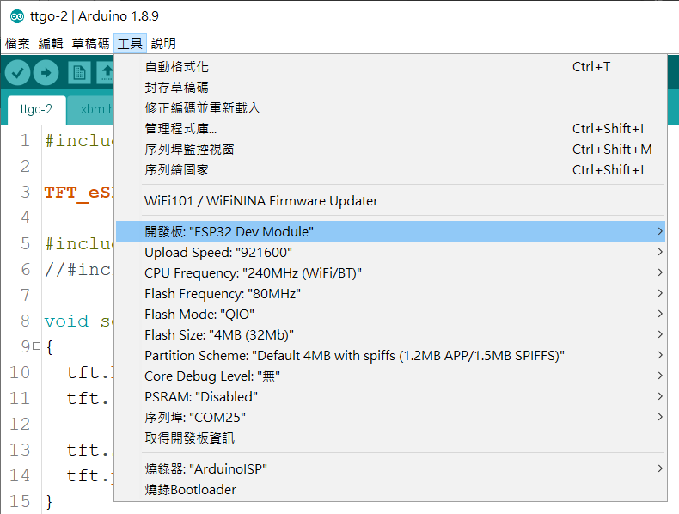Click line number 1 in the gutter
This screenshot has width=679, height=514.
pos(25,140)
